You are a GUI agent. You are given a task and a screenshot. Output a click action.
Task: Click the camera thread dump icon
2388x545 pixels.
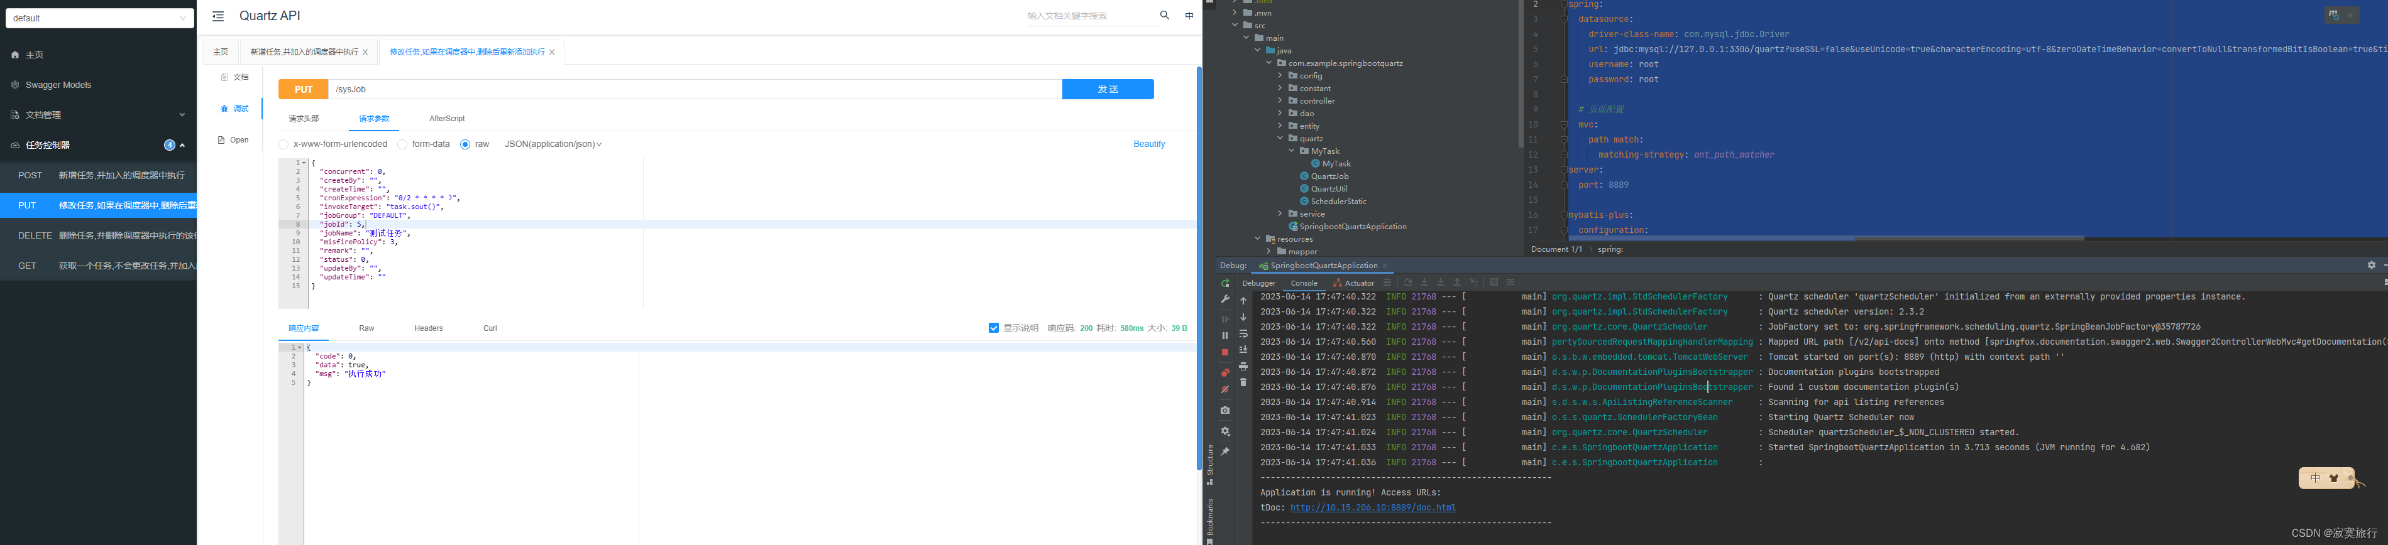click(1224, 411)
